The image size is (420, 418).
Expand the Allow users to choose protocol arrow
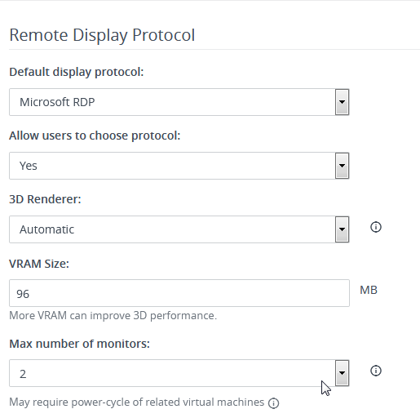(x=342, y=166)
